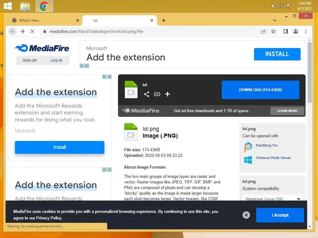
Task: Open Chrome three-dot menu
Action: [x=306, y=31]
